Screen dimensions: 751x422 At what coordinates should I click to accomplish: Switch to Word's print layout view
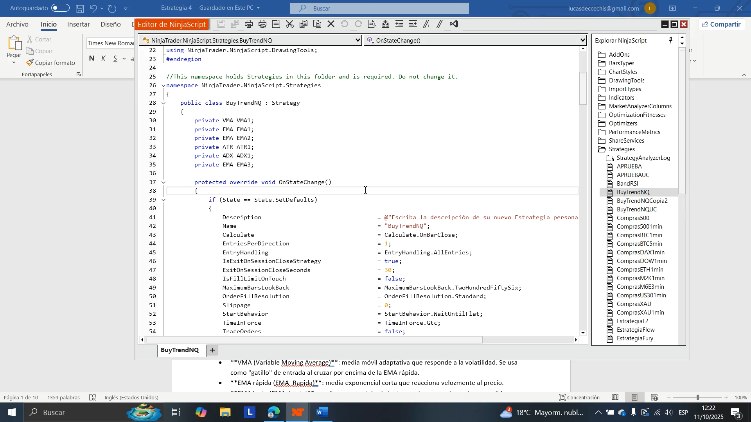(634, 397)
